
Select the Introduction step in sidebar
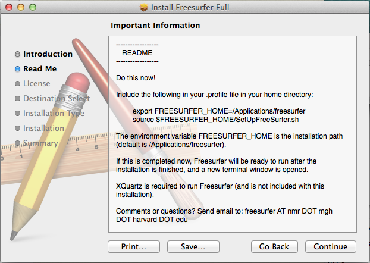pyautogui.click(x=48, y=54)
